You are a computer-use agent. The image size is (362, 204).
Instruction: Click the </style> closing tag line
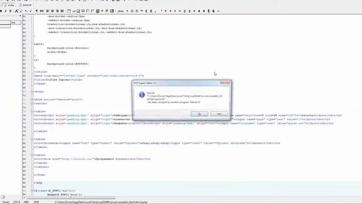click(x=40, y=72)
